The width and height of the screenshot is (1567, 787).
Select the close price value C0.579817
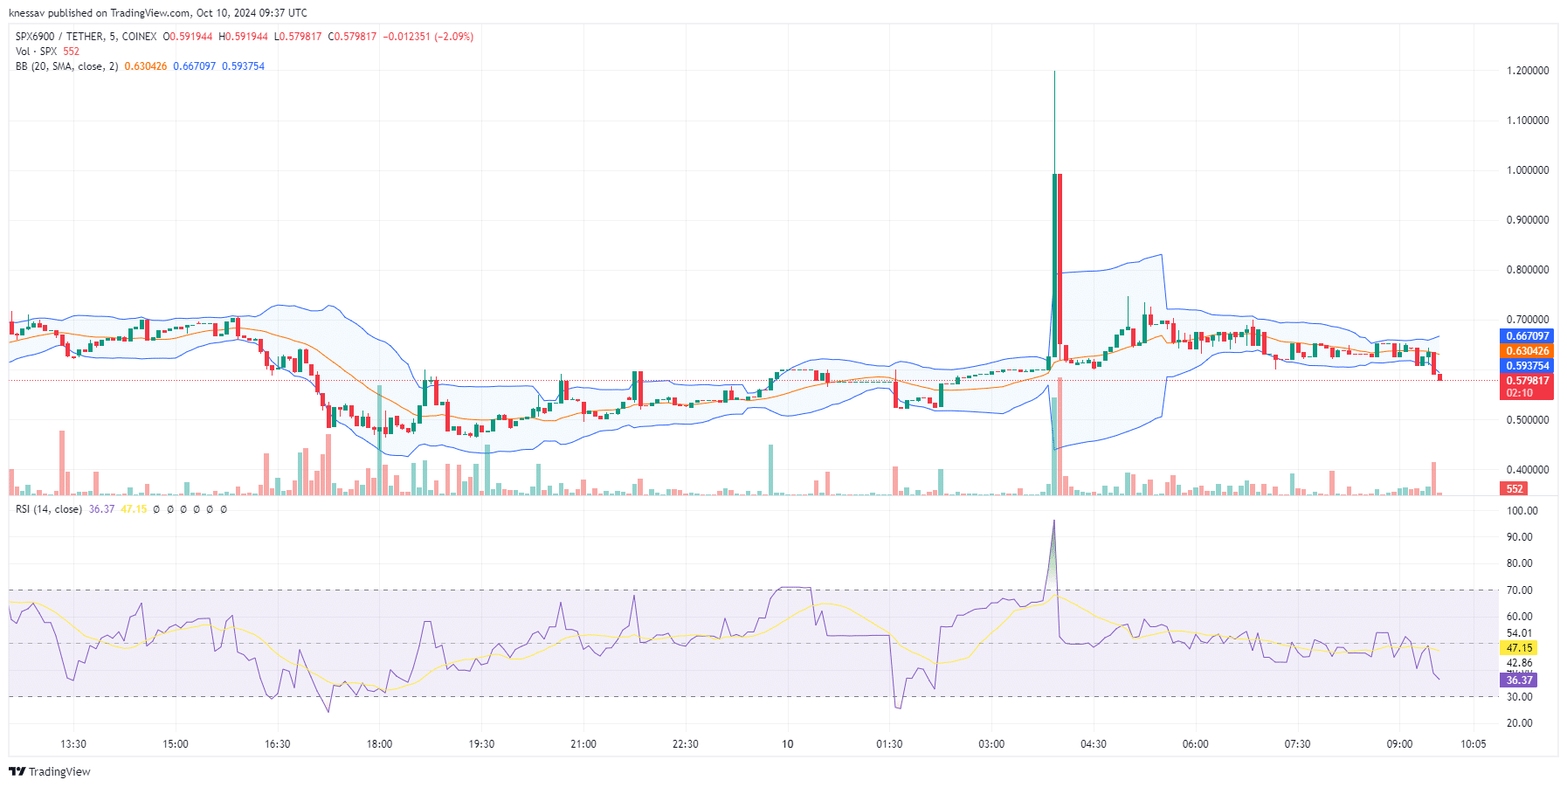pyautogui.click(x=352, y=37)
